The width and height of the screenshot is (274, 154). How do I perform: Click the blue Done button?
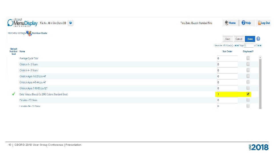tap(250, 39)
